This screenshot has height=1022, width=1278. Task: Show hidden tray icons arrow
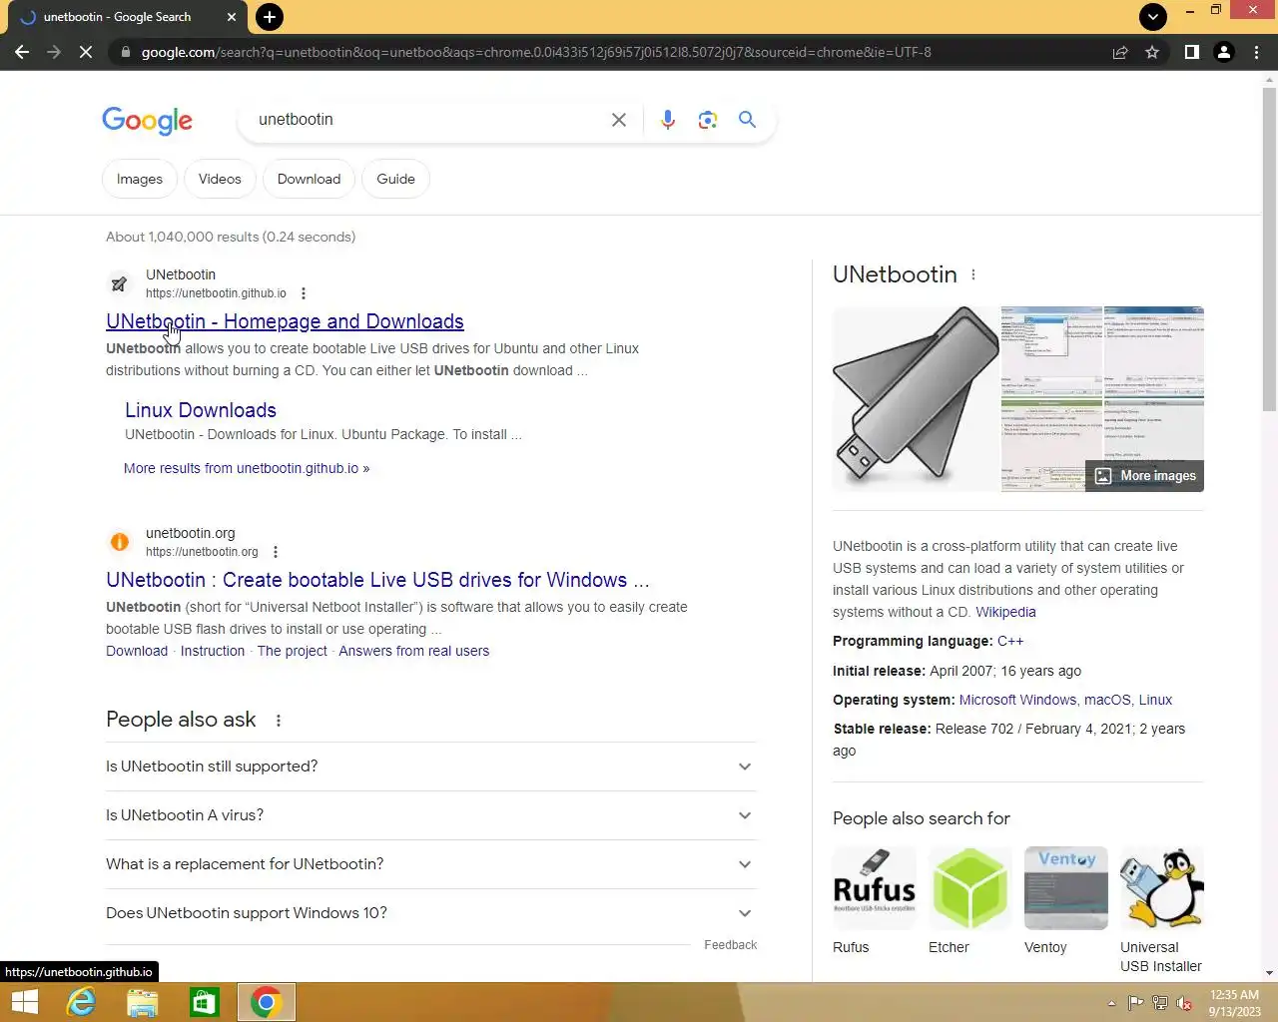click(x=1111, y=1003)
